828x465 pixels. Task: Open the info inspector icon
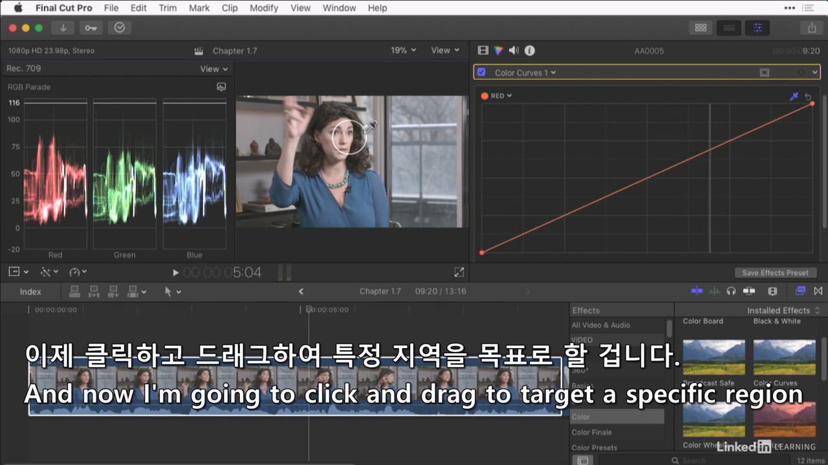529,50
